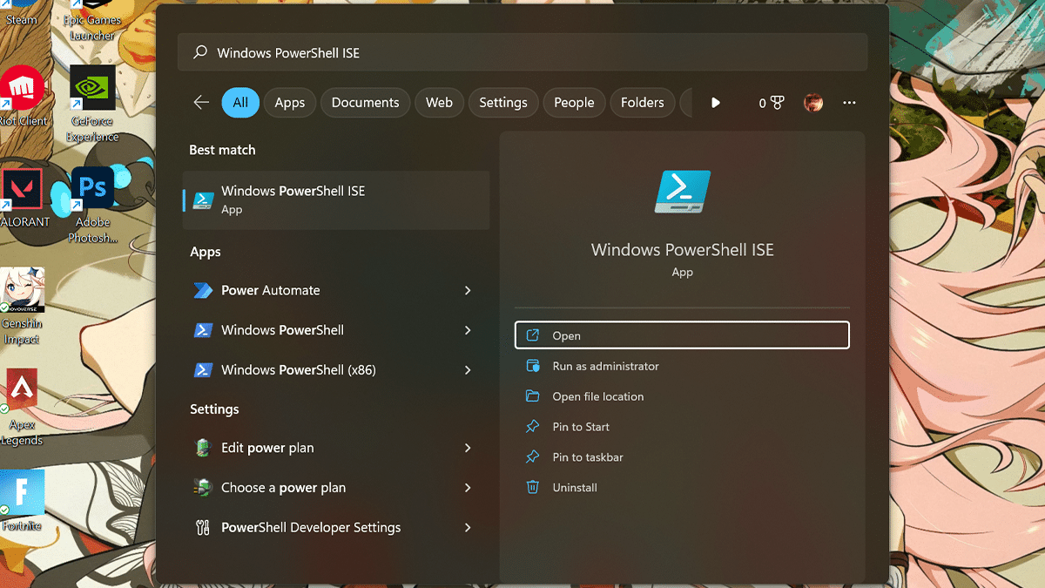Expand PowerShell Developer Settings arrow
This screenshot has height=588, width=1045.
pos(468,528)
